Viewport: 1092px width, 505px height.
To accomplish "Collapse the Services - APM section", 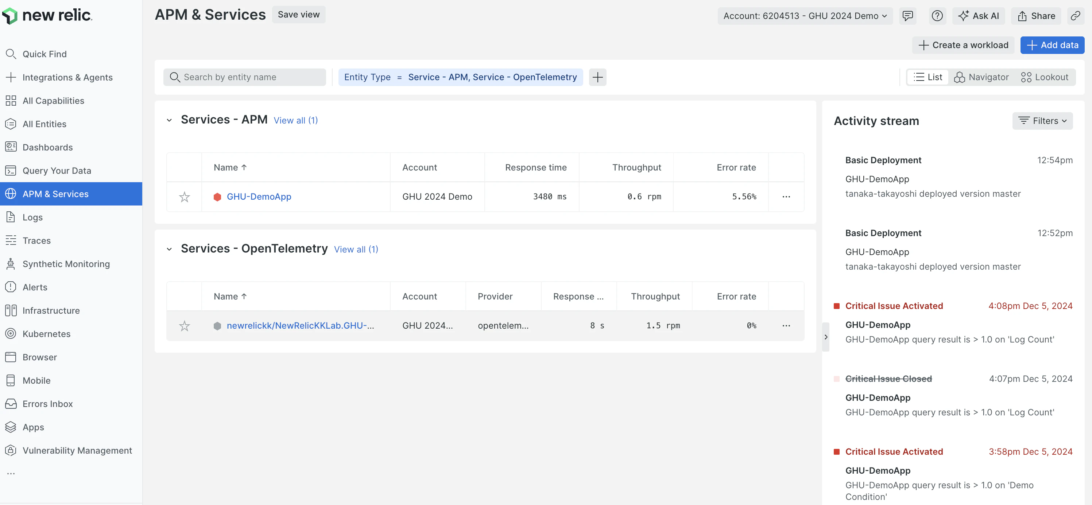I will [x=169, y=120].
